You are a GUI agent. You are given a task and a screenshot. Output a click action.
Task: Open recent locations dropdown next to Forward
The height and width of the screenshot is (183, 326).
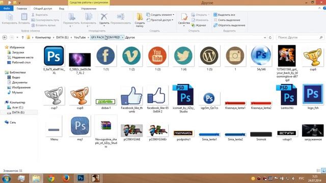tap(17, 38)
